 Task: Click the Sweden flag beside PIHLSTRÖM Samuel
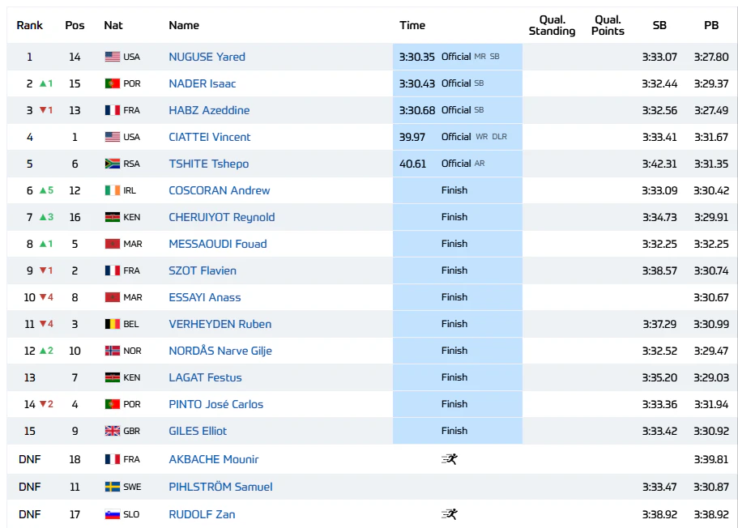[x=113, y=487]
